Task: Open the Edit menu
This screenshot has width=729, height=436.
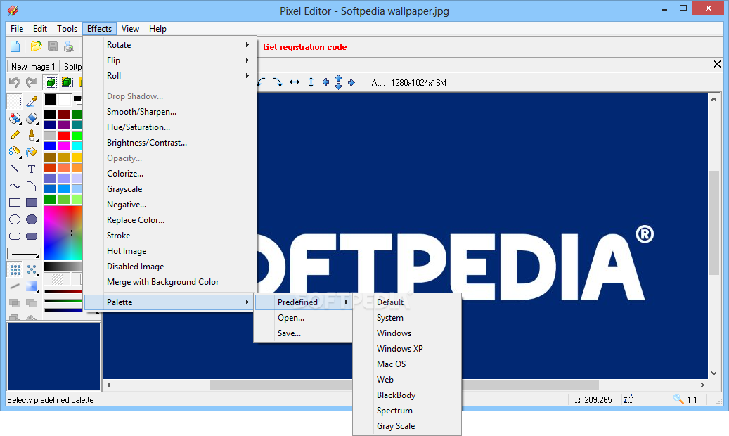Action: 40,28
